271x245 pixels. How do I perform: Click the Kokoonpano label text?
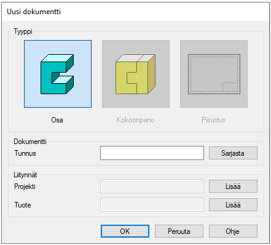(x=136, y=120)
